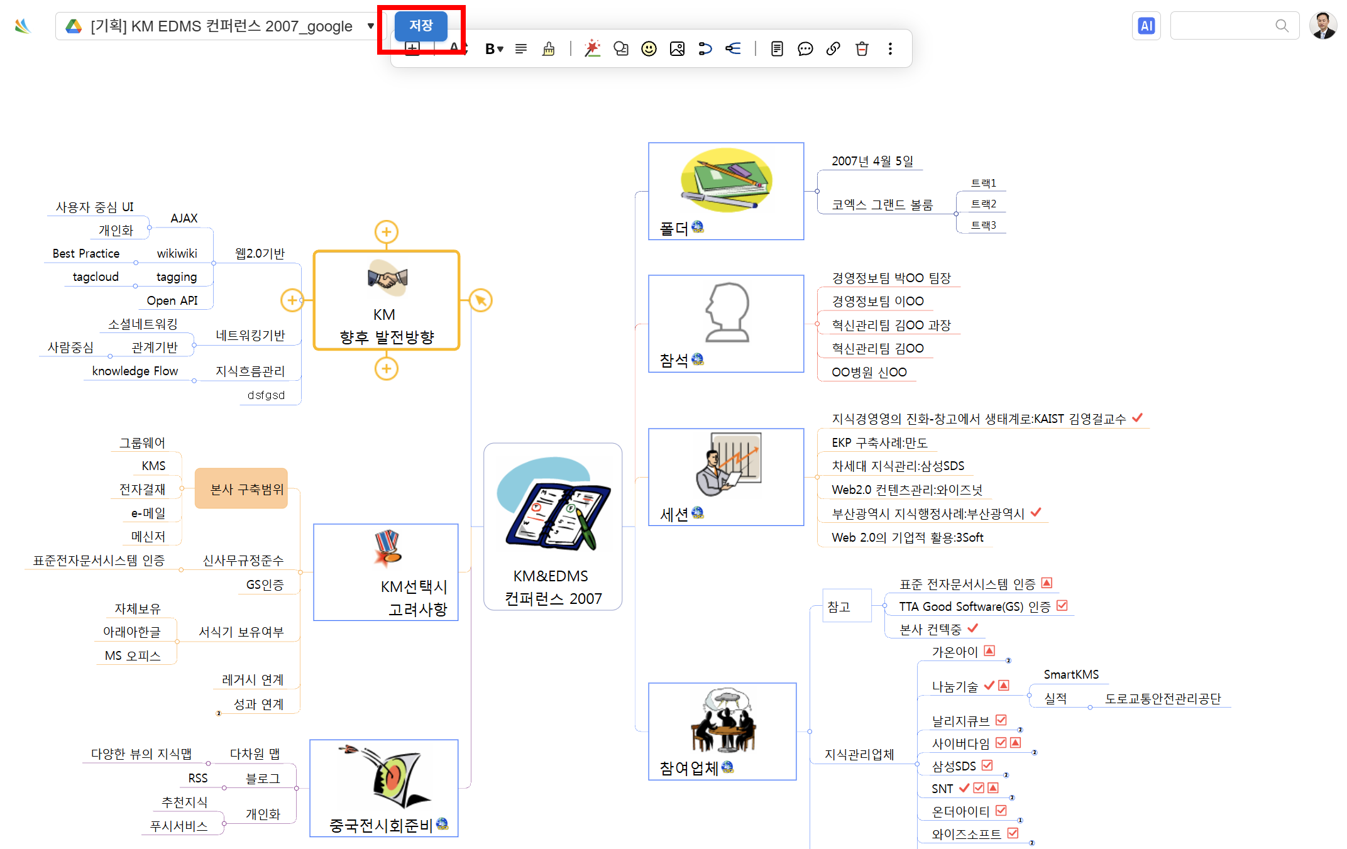Click the blue 저장 save button

click(421, 26)
